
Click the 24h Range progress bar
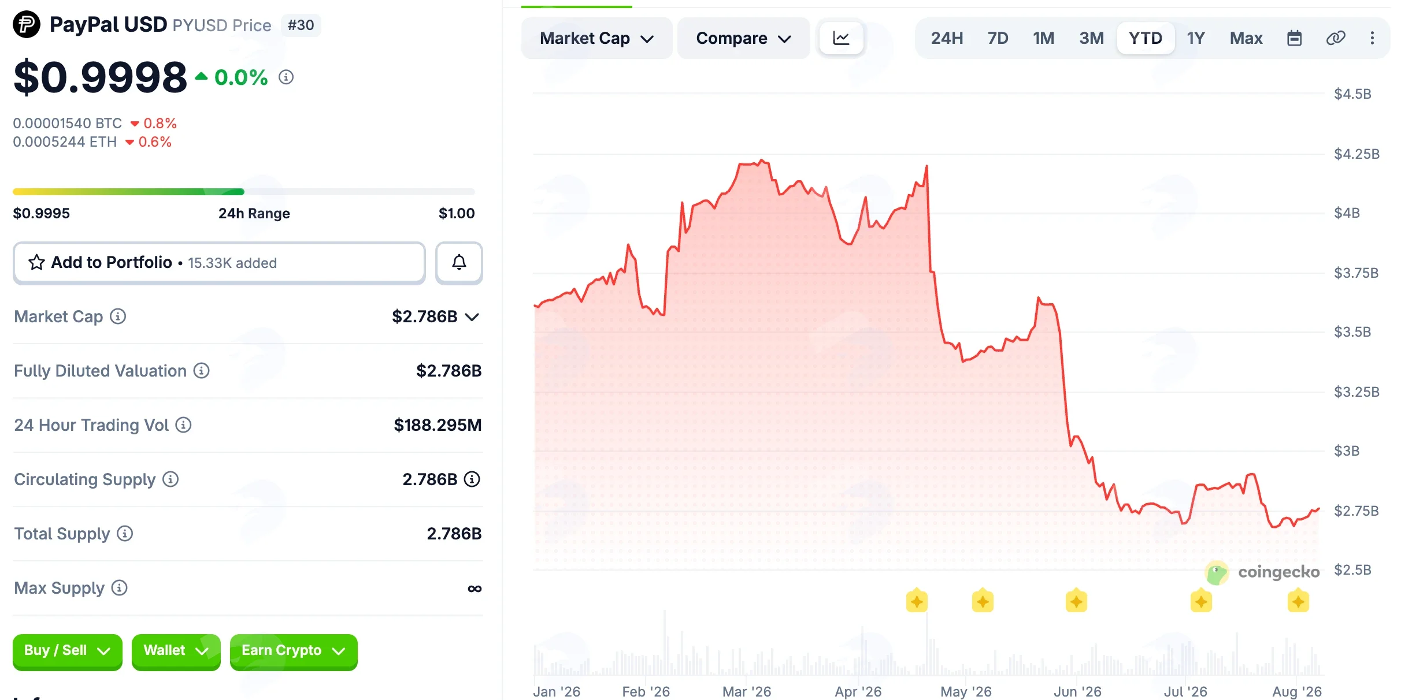[x=244, y=192]
